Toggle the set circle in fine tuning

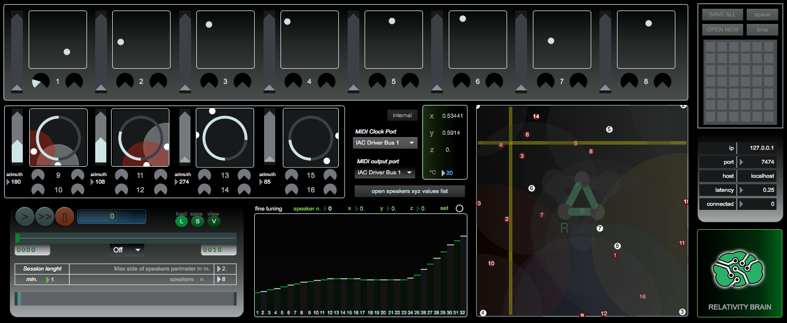click(x=459, y=208)
